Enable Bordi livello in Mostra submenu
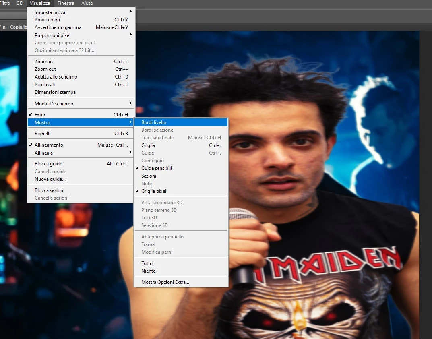The image size is (432, 339). [181, 122]
